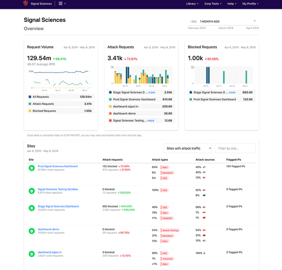Viewport: 282px width, 270px height.
Task: Click the XSS tag in Stage Dashboard row
Action: point(164,207)
